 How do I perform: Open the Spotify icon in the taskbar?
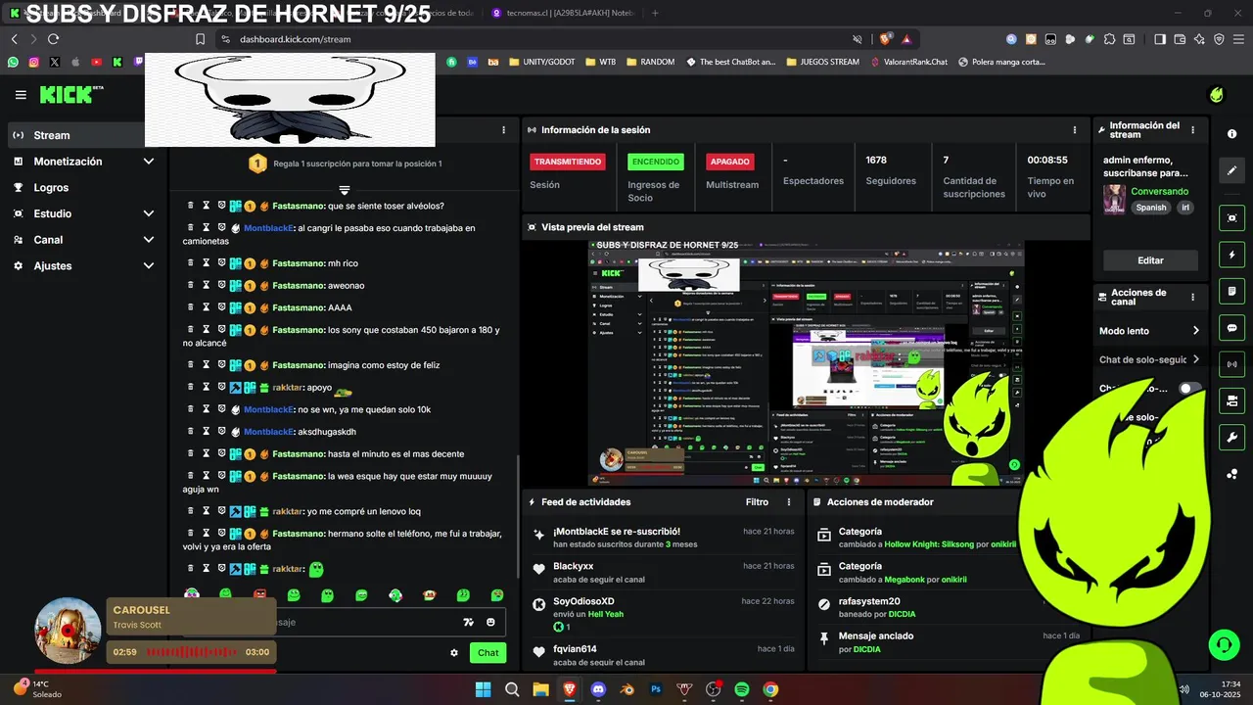(x=741, y=689)
